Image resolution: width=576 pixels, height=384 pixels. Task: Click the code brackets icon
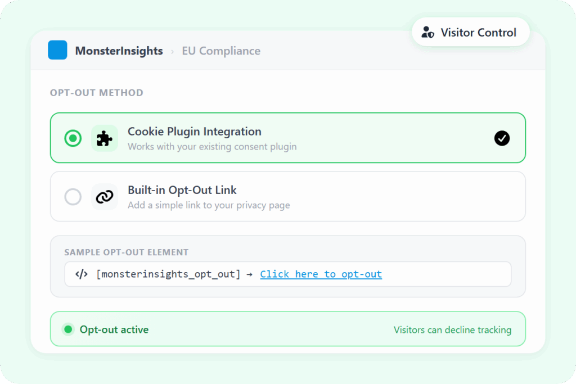[82, 274]
